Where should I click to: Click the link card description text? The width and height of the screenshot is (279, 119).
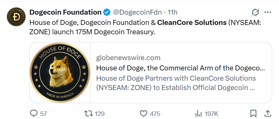176,83
